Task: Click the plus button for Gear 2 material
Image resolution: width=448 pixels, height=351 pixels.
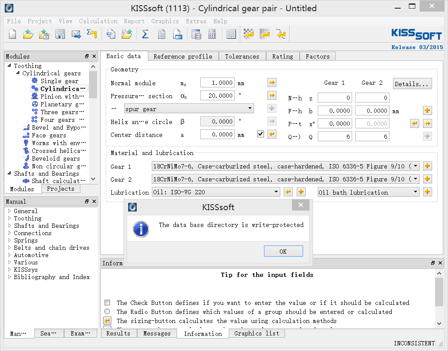Action: 427,179
